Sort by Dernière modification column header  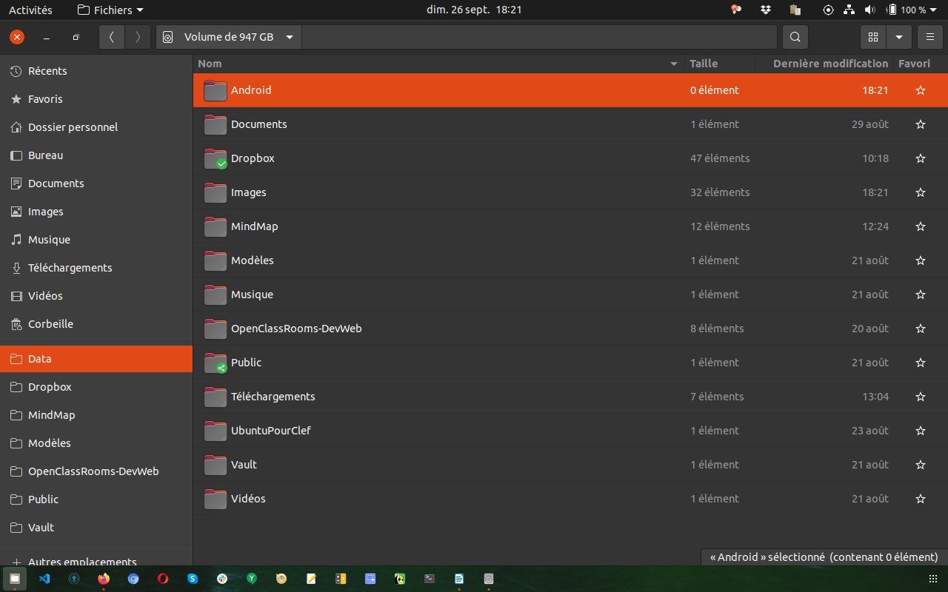point(824,64)
